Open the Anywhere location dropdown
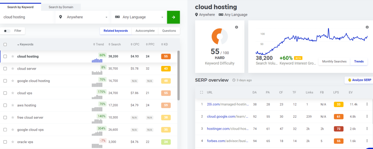Screen dimensions: 373x149 click(83, 17)
